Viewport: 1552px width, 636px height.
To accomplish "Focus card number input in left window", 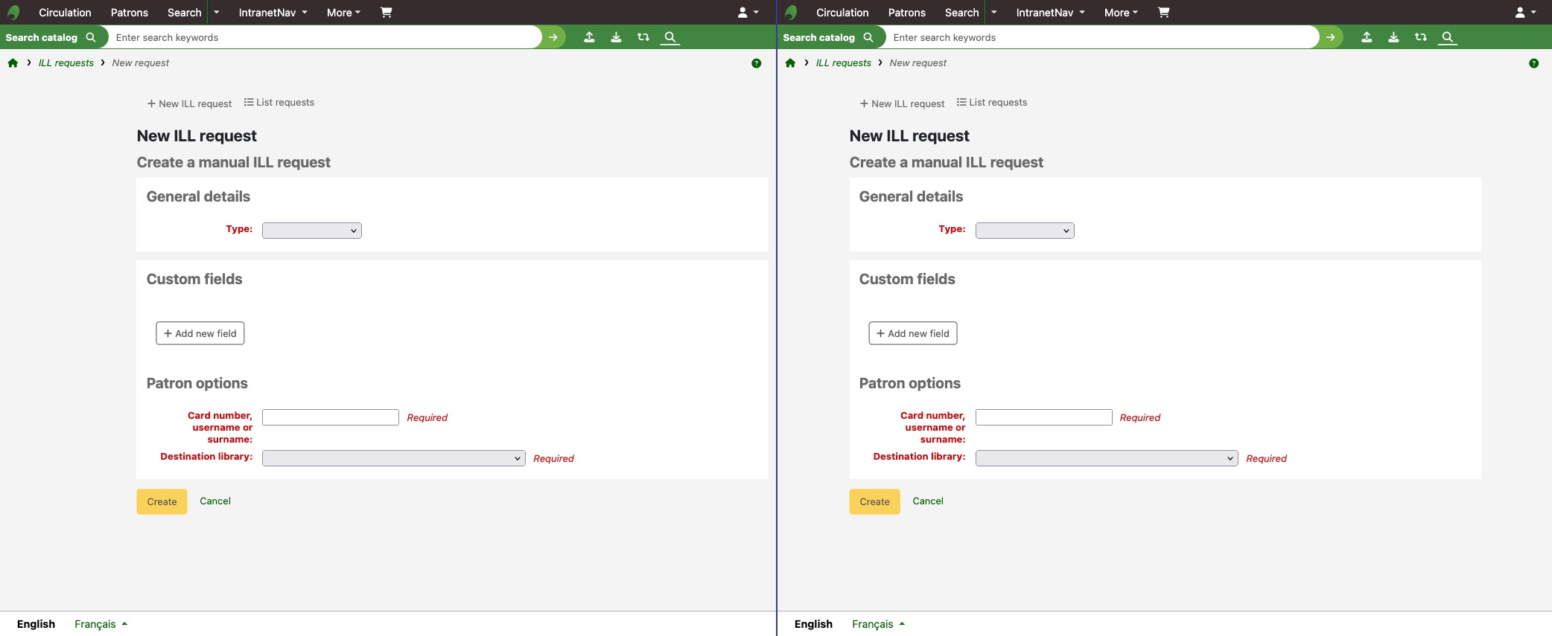I will coord(330,417).
